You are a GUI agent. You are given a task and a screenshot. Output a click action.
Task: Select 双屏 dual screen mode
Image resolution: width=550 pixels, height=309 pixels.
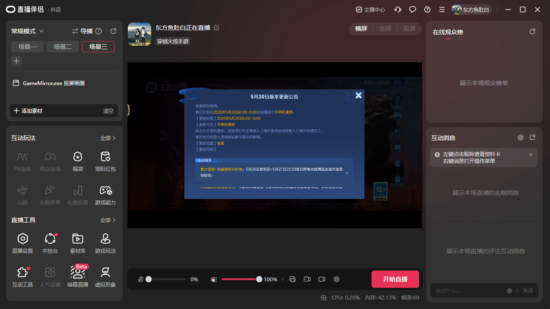410,29
